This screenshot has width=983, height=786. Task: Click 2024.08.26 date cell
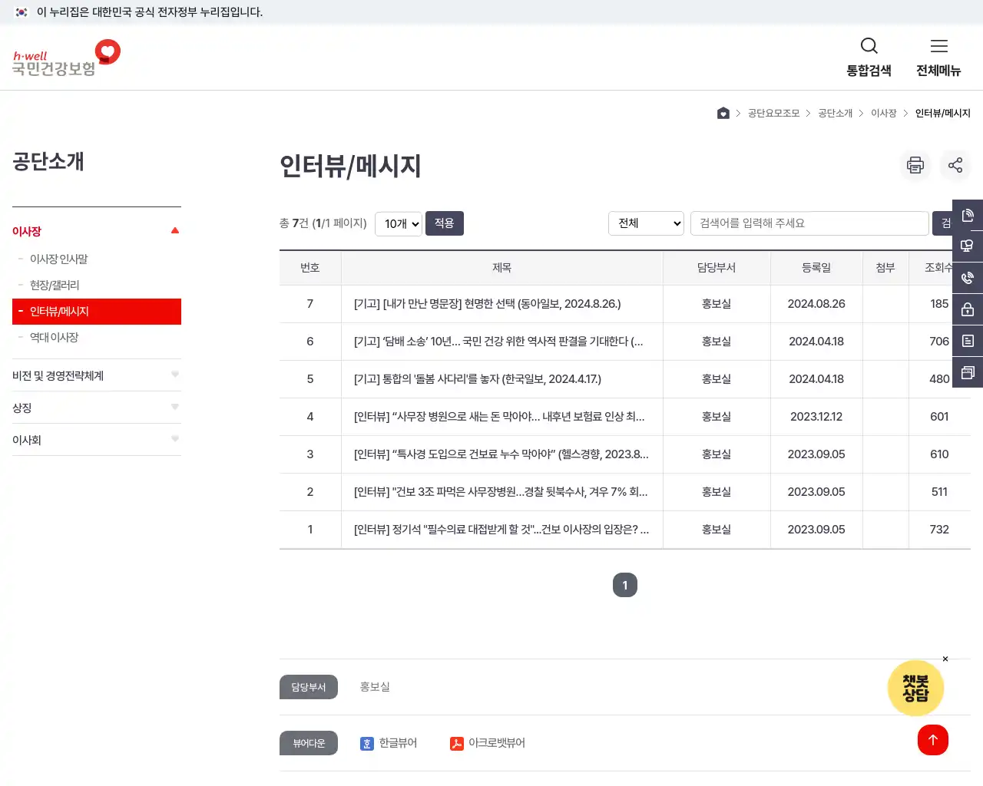coord(816,304)
